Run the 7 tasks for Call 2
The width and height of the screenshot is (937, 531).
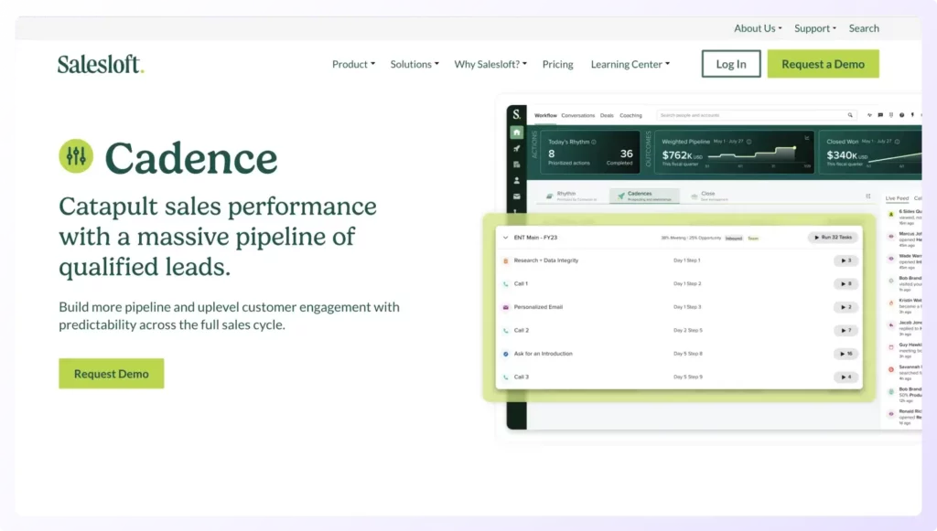tap(845, 331)
